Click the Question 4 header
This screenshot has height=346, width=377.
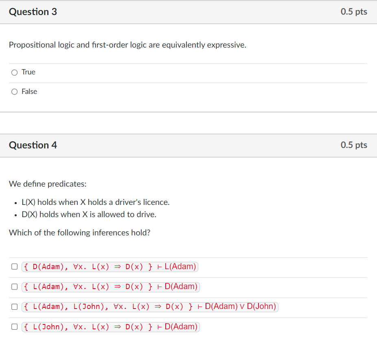coord(33,145)
